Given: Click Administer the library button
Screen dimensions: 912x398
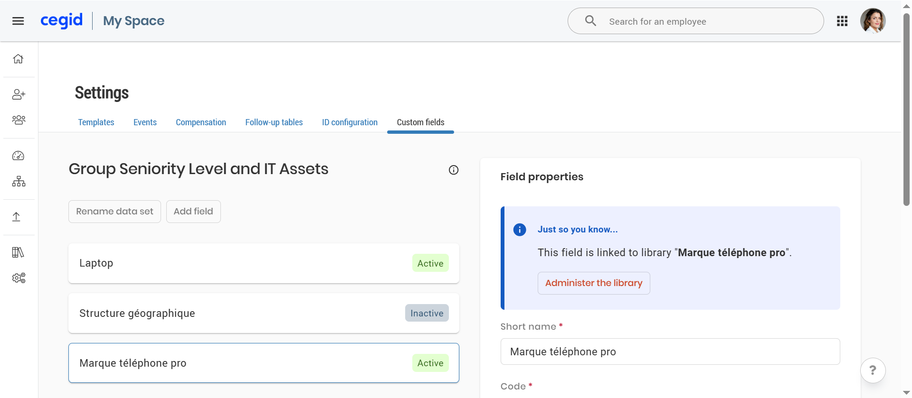Looking at the screenshot, I should point(593,283).
